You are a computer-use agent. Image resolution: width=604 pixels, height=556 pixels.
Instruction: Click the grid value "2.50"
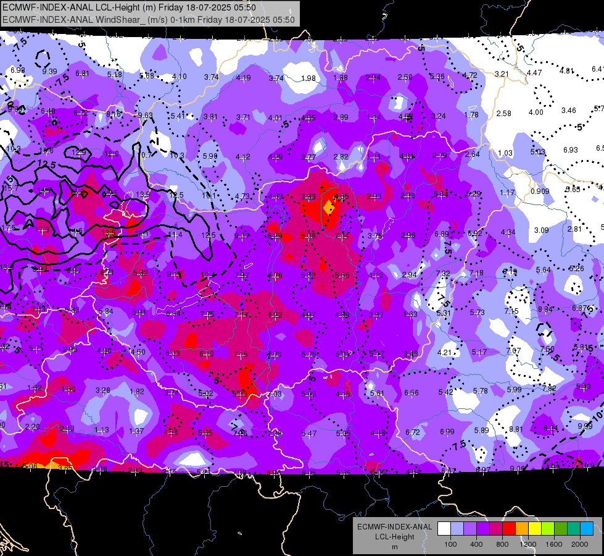coord(405,77)
